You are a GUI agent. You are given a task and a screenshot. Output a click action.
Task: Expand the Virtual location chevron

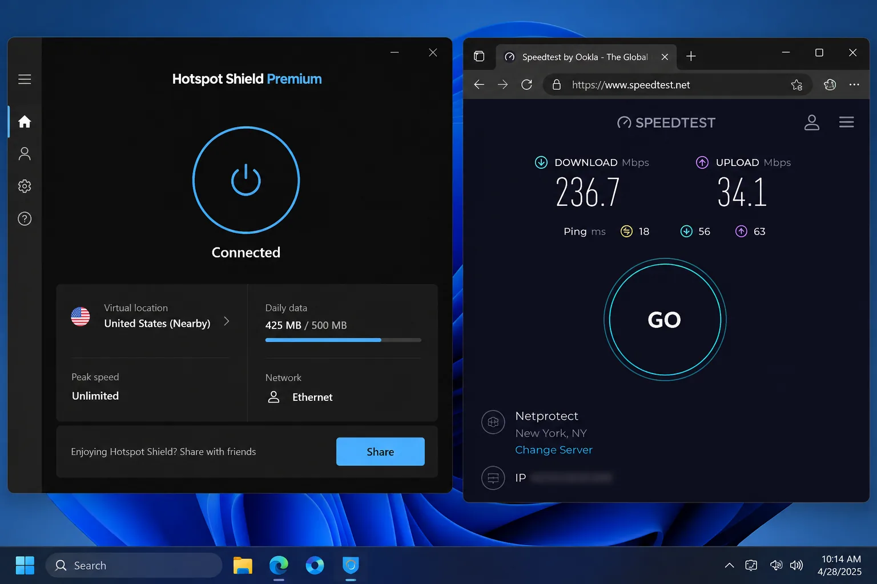227,321
